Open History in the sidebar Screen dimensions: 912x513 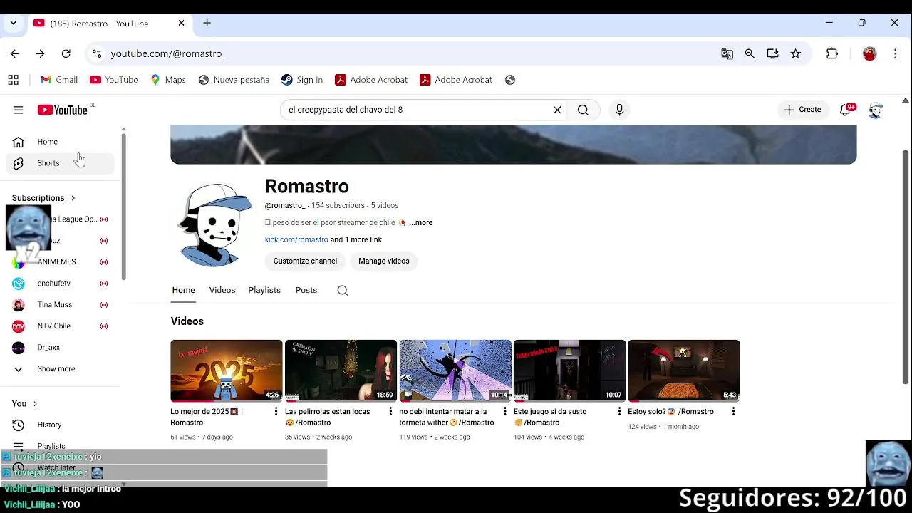coord(61,425)
